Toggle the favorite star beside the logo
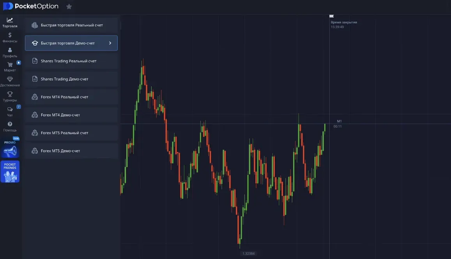 (69, 6)
